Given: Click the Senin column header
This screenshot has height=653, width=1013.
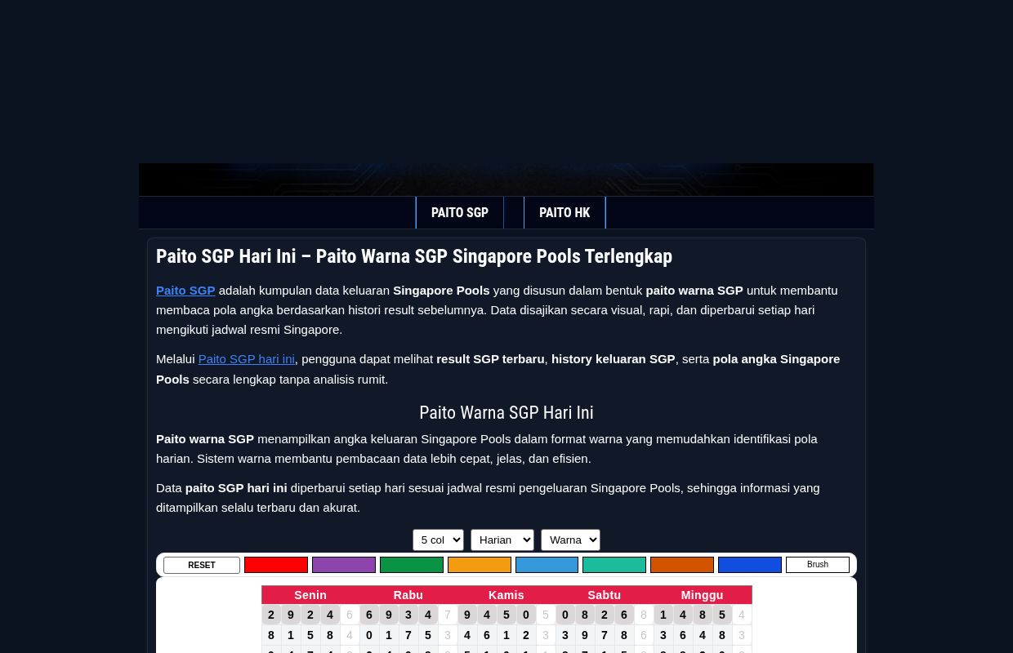Looking at the screenshot, I should click(x=310, y=594).
